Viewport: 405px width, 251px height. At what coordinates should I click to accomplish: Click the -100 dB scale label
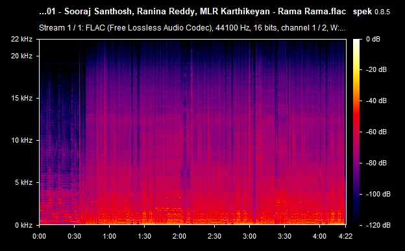click(378, 194)
